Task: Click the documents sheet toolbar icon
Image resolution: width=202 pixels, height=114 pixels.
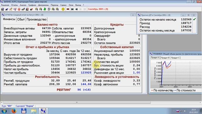Action: click(x=49, y=9)
